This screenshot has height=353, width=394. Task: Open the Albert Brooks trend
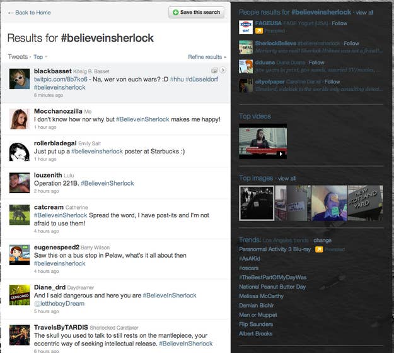pyautogui.click(x=255, y=333)
